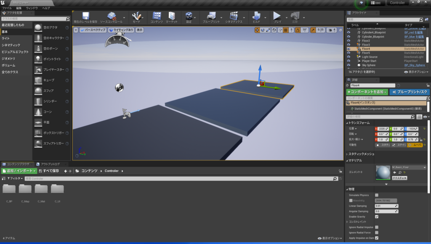Screen dimensions: 431x244
Task: Open the M_Basic_Floor material dropdown
Action: [x=425, y=167]
